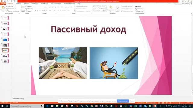Open the Opera browser icon in the taskbar
193x108 pixels.
point(77,106)
